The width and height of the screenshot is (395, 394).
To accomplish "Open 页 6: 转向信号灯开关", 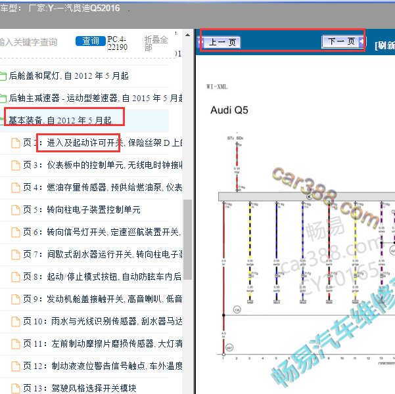I will 103,232.
